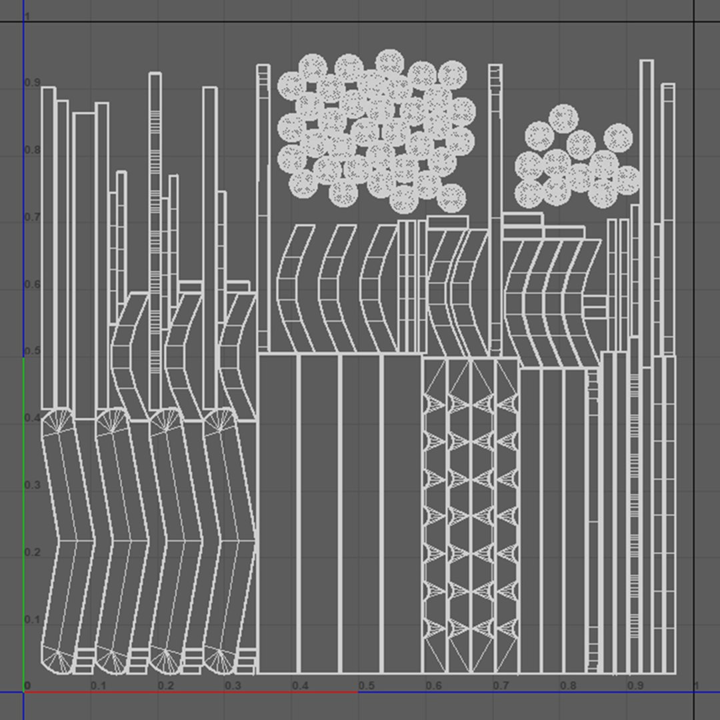720x720 pixels.
Task: Click the 0.4 label on horizontal axis
Action: click(299, 686)
